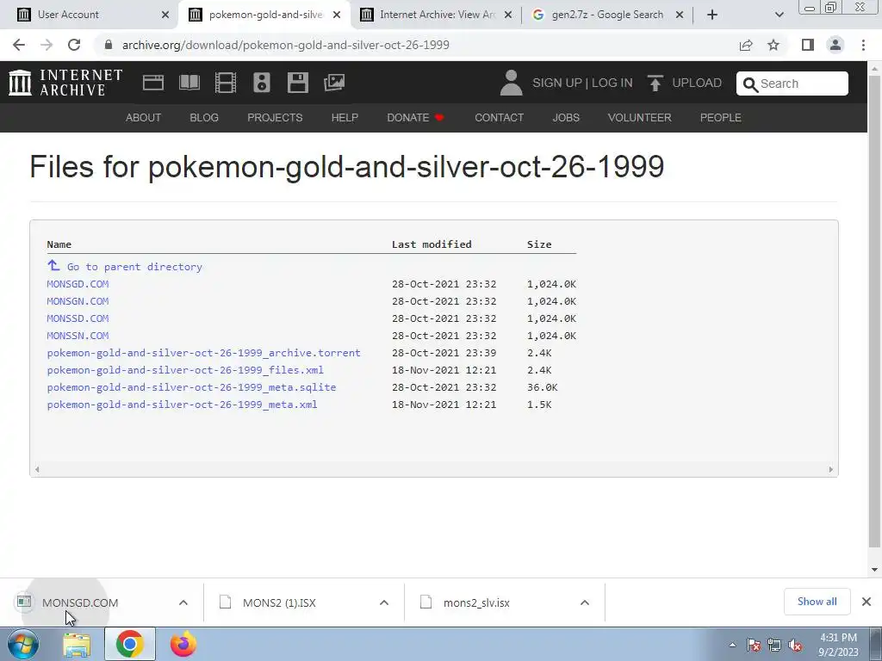Open the ABOUT menu item
The width and height of the screenshot is (882, 661).
(x=144, y=117)
